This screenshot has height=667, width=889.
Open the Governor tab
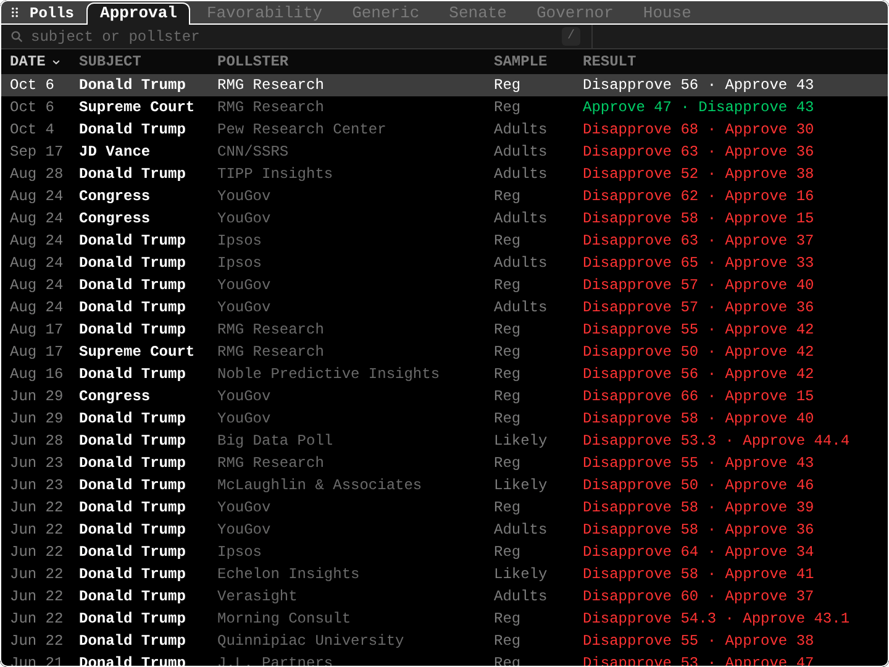pyautogui.click(x=574, y=12)
